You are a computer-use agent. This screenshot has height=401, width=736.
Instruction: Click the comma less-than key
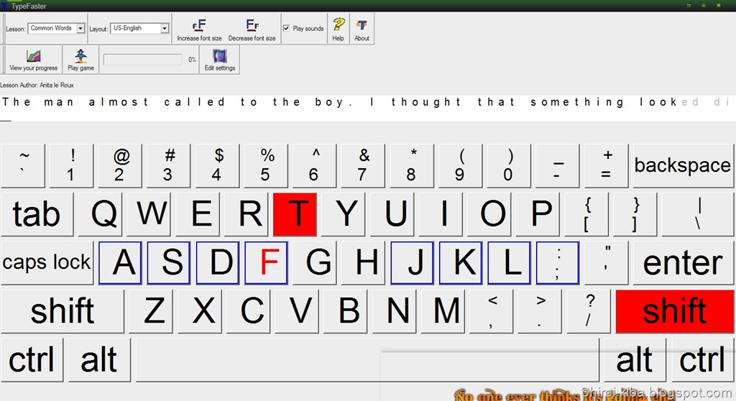[x=492, y=311]
